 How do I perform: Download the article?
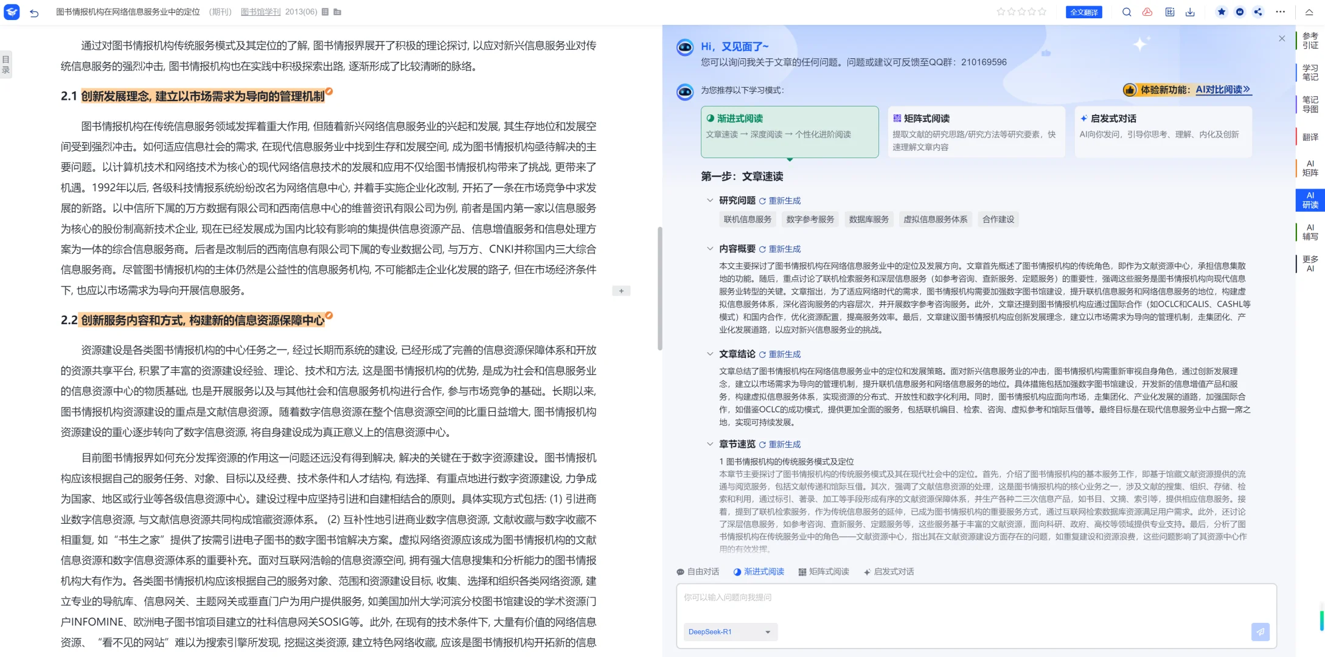click(x=1190, y=12)
